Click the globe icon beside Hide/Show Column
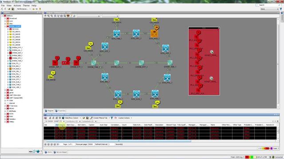 (x=63, y=118)
